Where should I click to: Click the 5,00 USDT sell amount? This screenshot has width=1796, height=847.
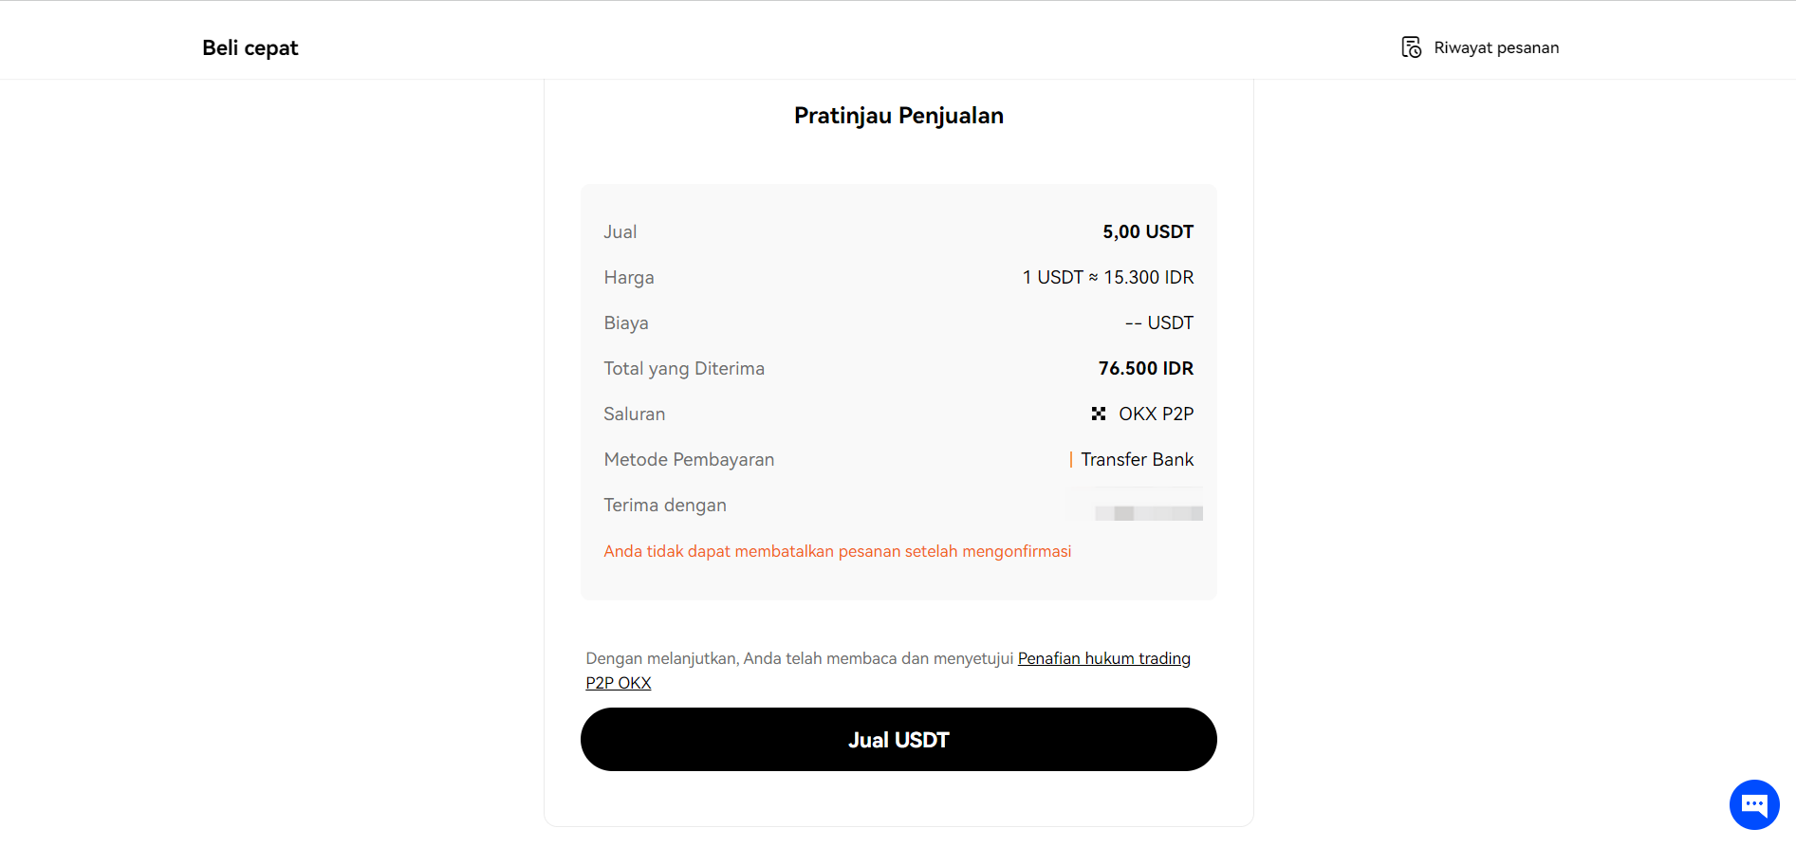coord(1147,232)
